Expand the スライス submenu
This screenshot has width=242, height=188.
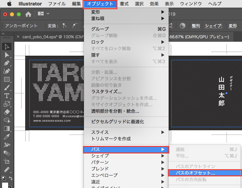click(x=126, y=132)
